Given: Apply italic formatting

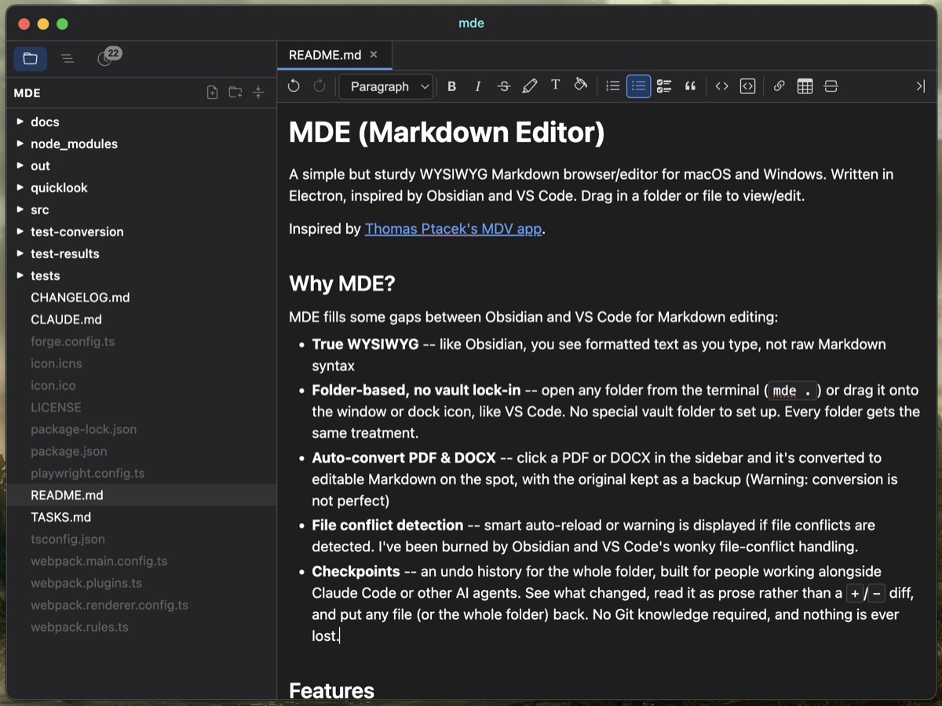Looking at the screenshot, I should (x=477, y=86).
